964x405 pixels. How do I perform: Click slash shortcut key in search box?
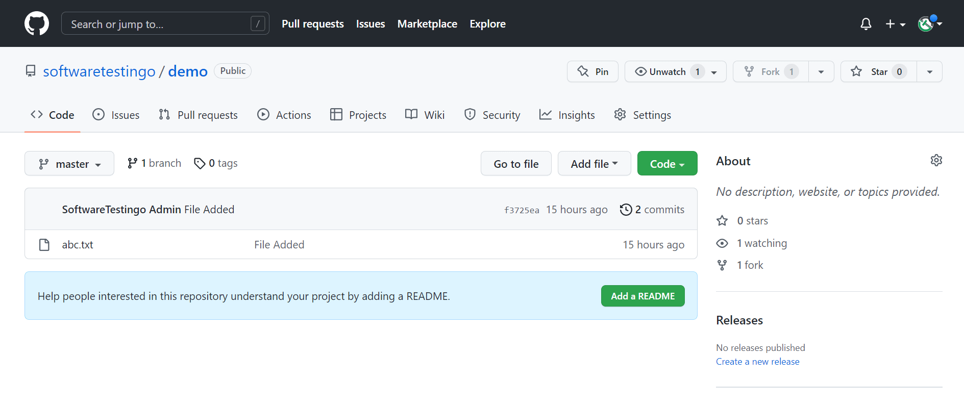pos(258,23)
